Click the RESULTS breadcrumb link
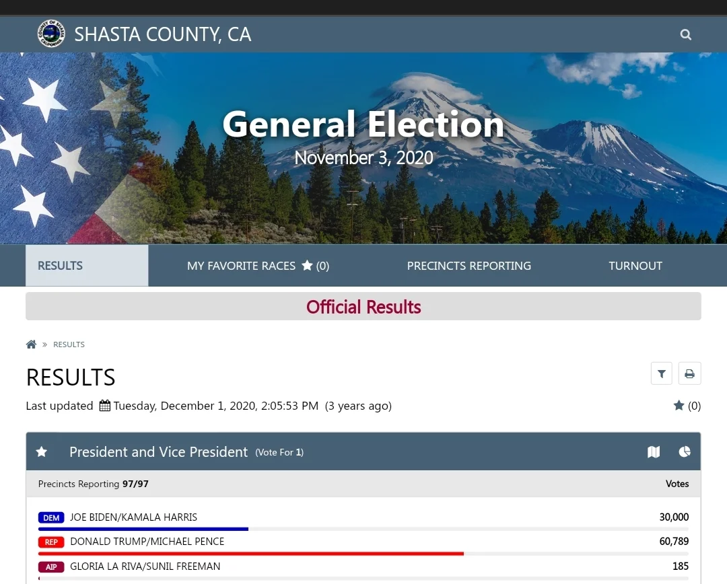Screen dimensions: 727x584 pos(69,344)
